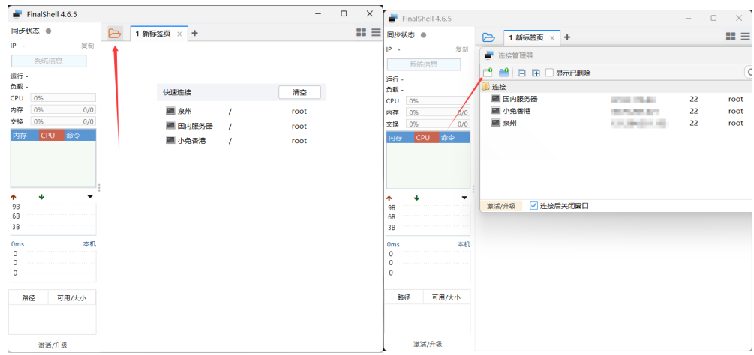Collapse the 连接 folder in connection manager
Image resolution: width=754 pixels, height=355 pixels.
[x=485, y=87]
